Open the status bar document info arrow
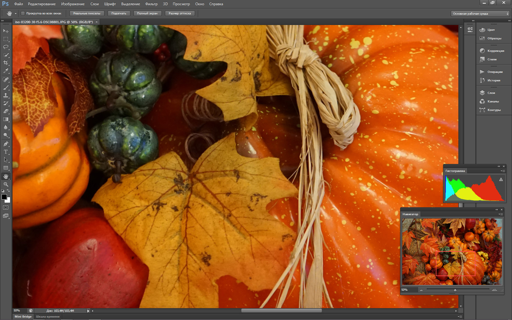The width and height of the screenshot is (512, 320). click(x=88, y=311)
